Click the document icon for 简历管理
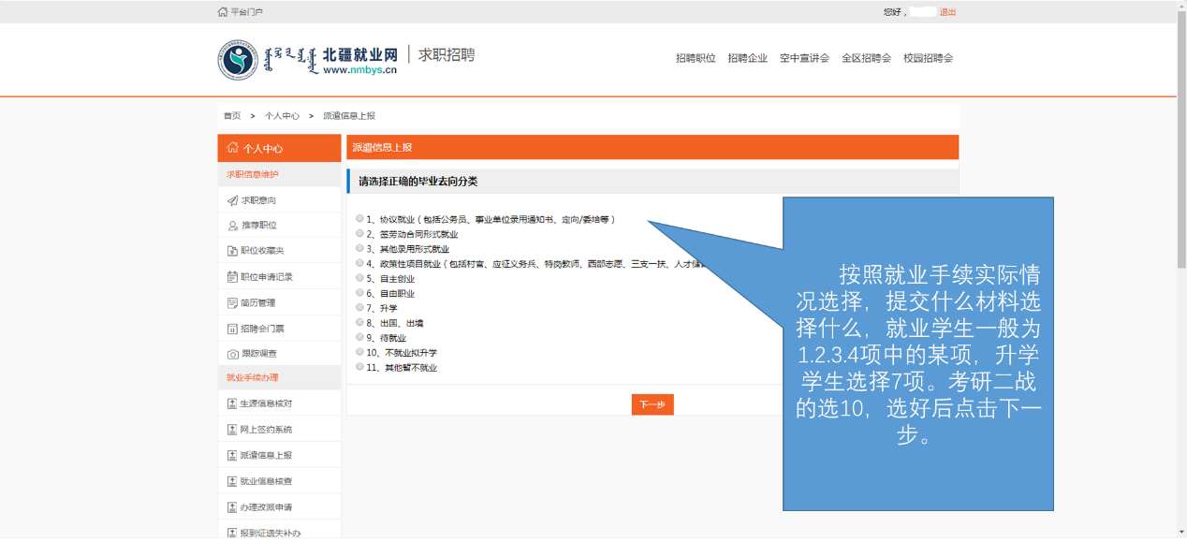The height and width of the screenshot is (542, 1187). pos(233,302)
